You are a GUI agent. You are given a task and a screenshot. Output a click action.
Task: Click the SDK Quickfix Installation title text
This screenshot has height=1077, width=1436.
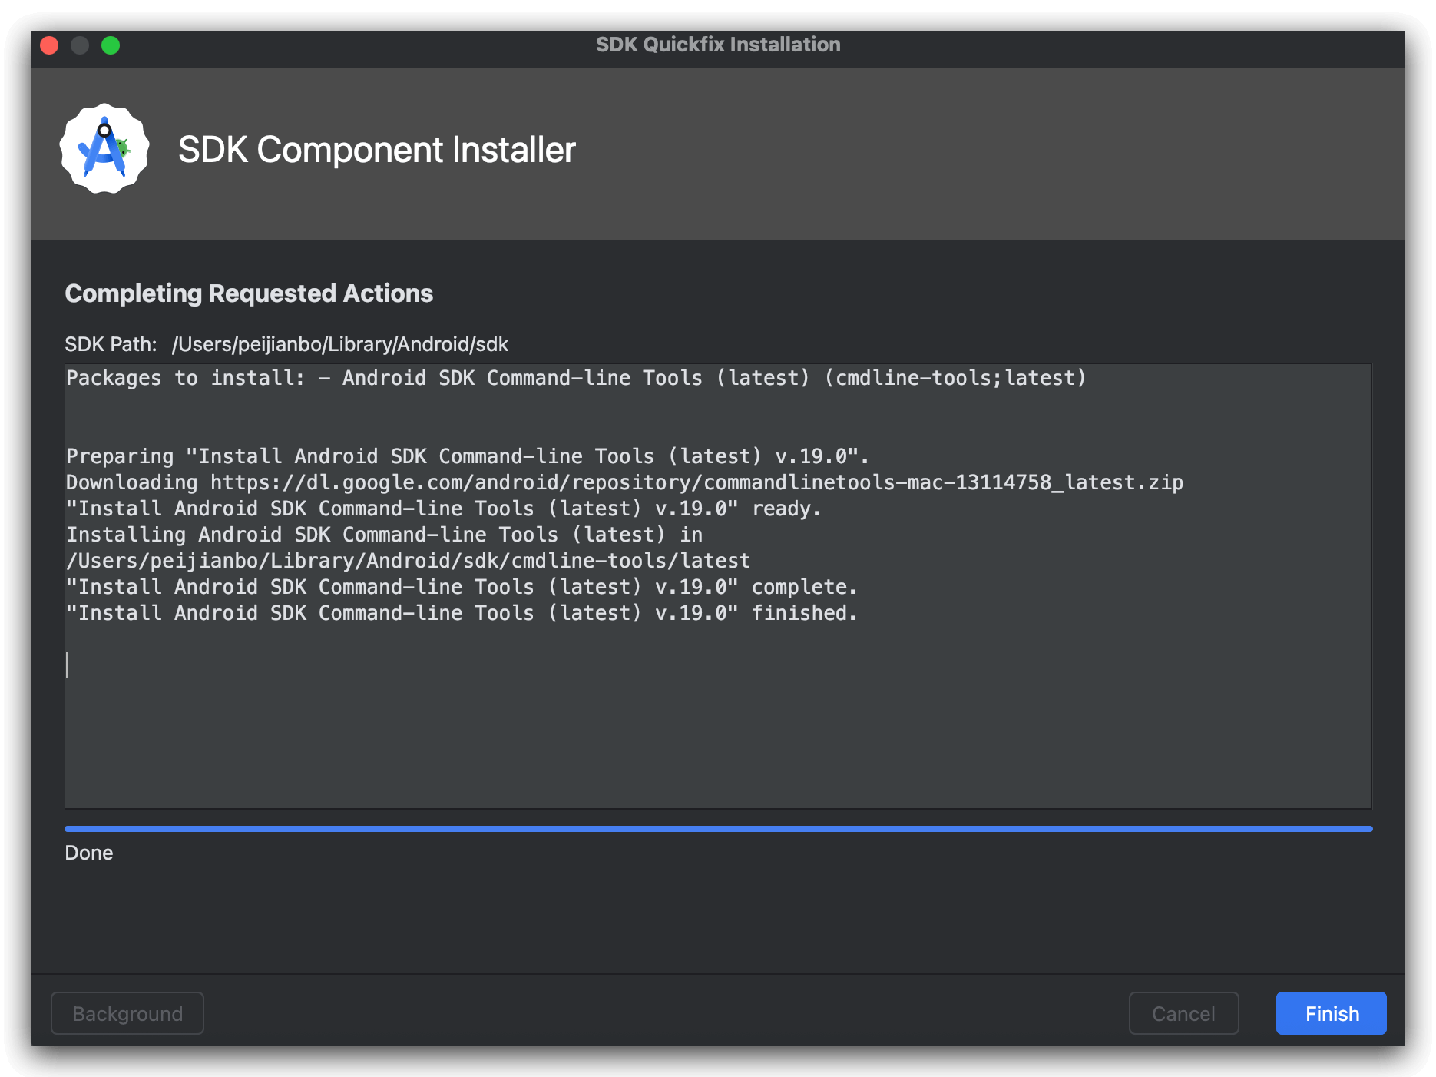(718, 45)
